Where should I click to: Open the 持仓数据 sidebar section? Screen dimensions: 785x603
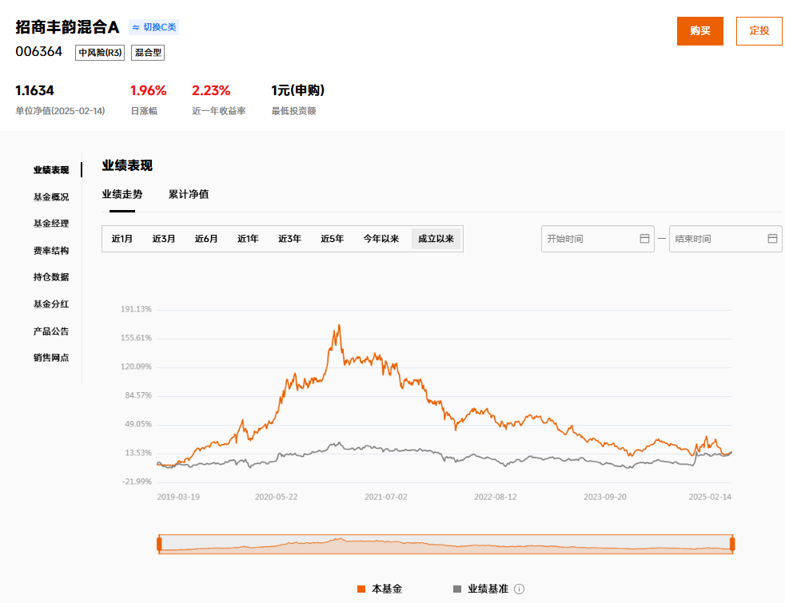click(51, 277)
